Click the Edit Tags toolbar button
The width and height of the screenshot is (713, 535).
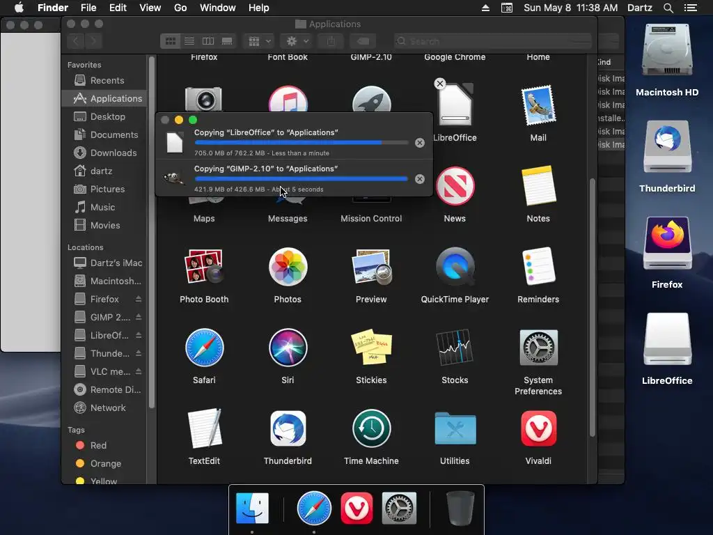click(362, 41)
